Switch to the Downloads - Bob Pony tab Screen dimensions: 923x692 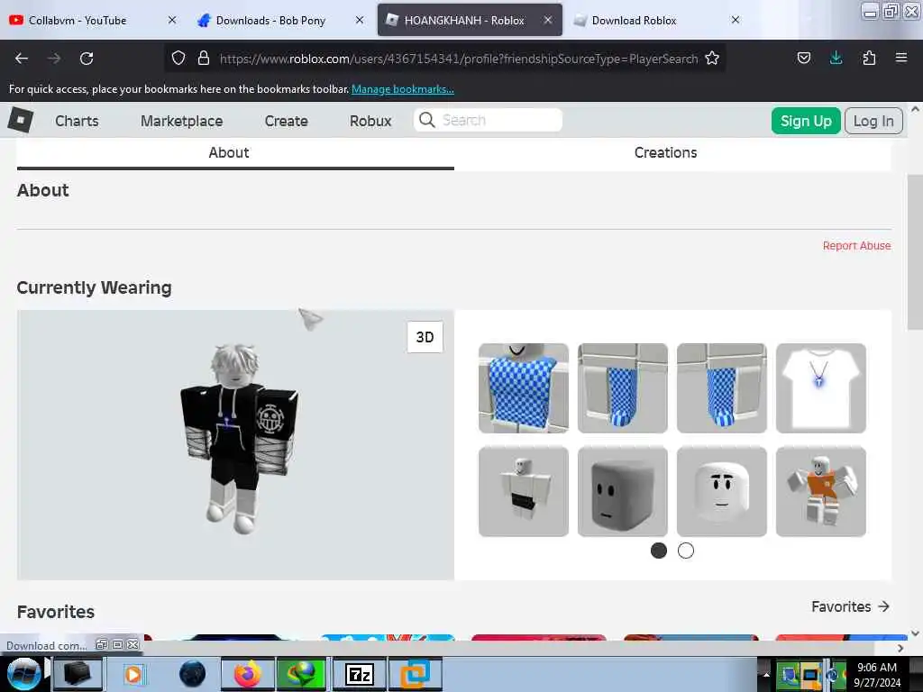(x=281, y=20)
